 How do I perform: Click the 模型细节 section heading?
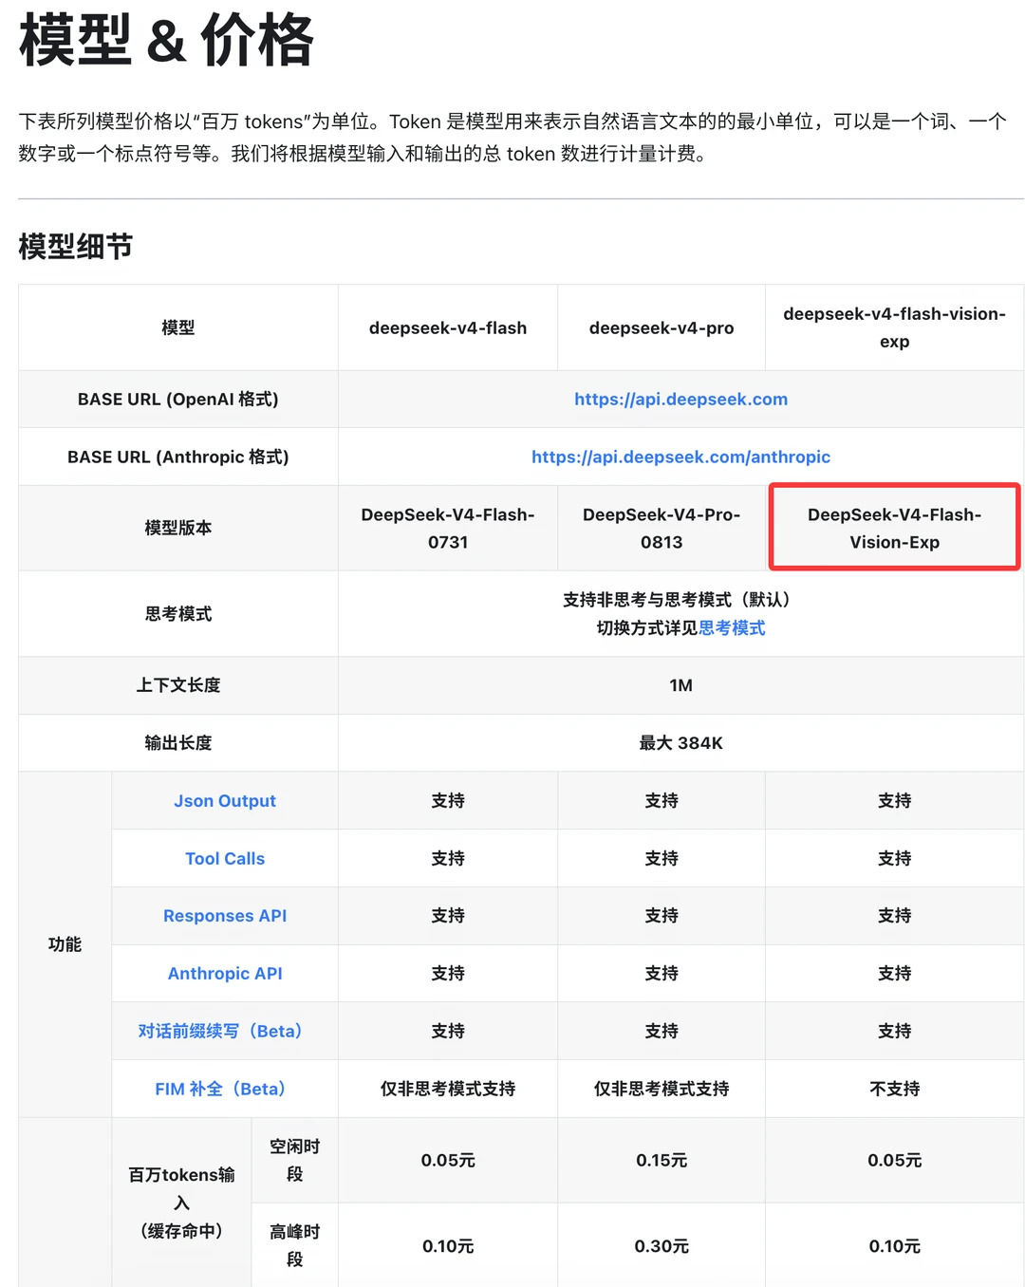point(75,247)
